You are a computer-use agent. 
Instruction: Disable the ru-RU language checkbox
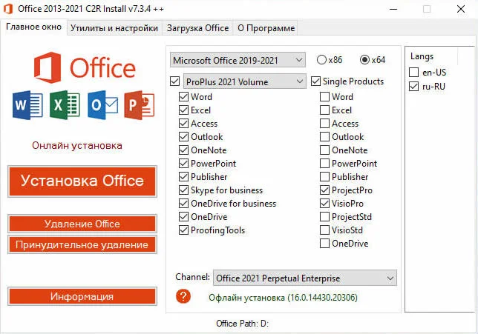413,87
